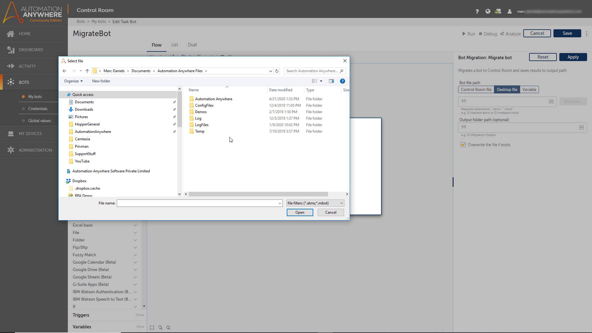Switch to the List tab

(x=175, y=45)
